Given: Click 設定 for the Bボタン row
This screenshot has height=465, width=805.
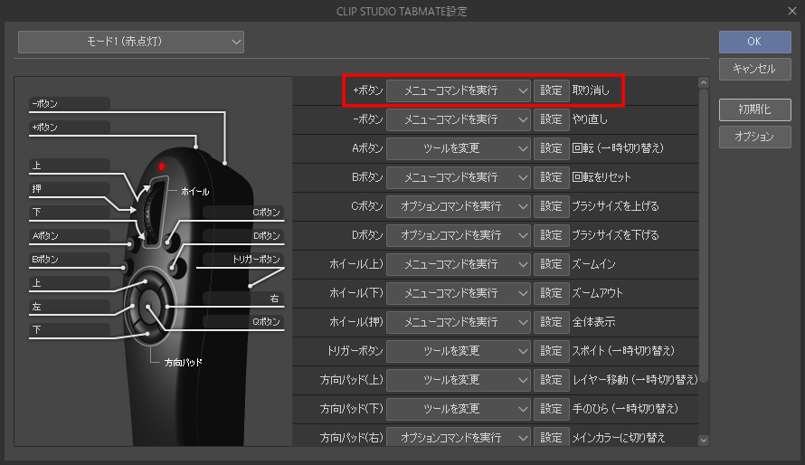Looking at the screenshot, I should (x=552, y=177).
